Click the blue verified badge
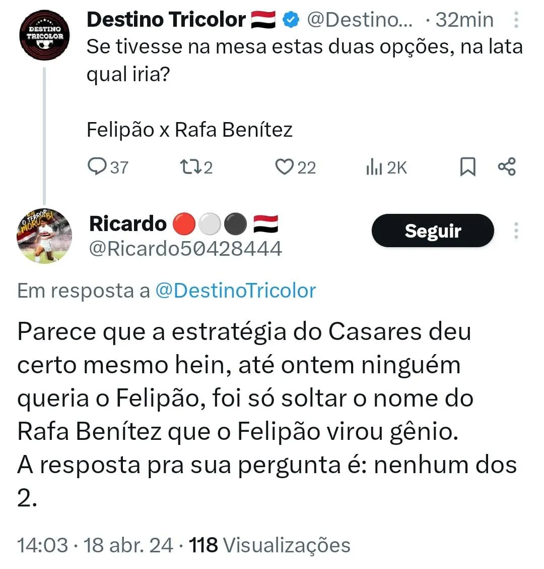This screenshot has width=544, height=569. (x=291, y=20)
